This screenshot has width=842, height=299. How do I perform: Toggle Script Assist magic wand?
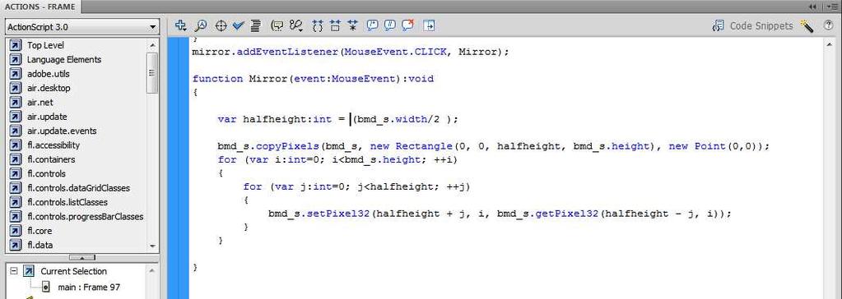click(807, 25)
